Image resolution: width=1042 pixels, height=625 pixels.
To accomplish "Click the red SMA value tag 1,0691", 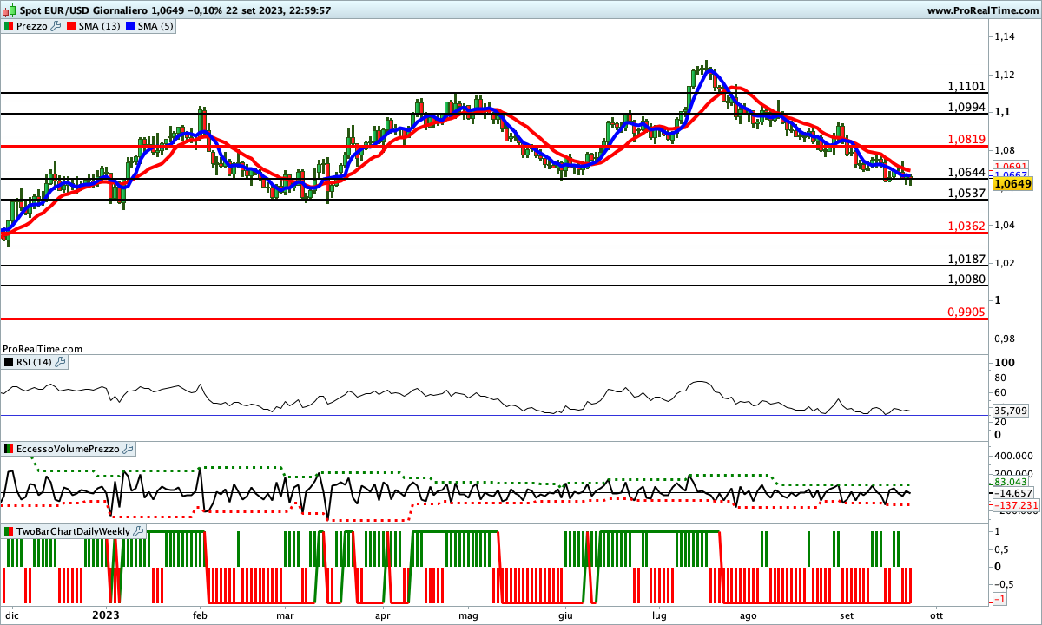I will 1009,165.
